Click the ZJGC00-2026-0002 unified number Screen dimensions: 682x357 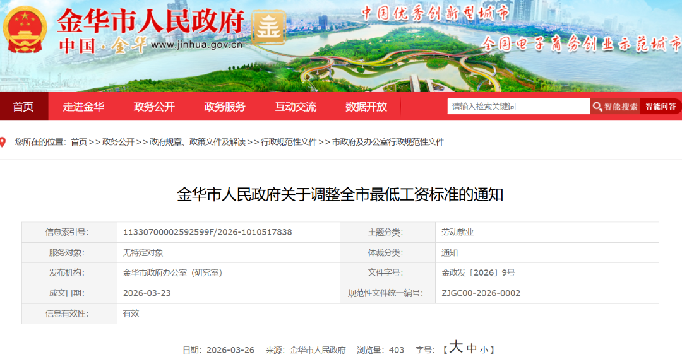click(x=481, y=293)
